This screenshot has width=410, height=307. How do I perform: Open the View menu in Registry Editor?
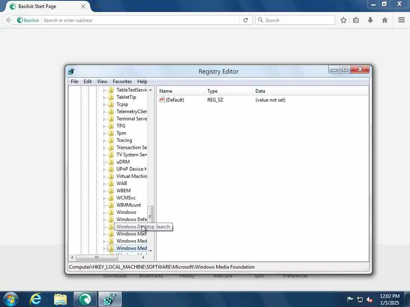pos(102,82)
